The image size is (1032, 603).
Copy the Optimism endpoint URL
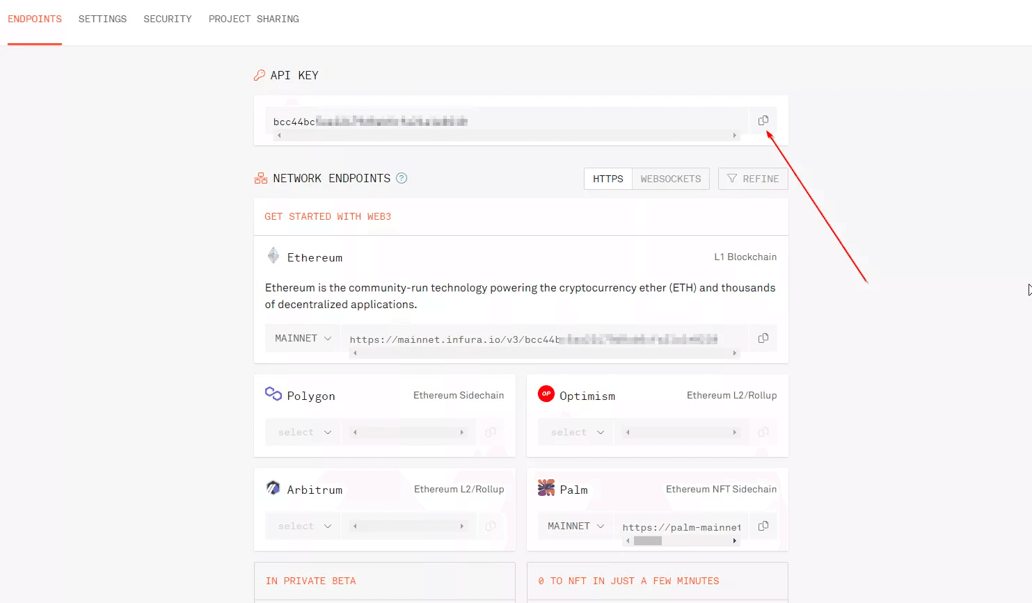(x=763, y=432)
